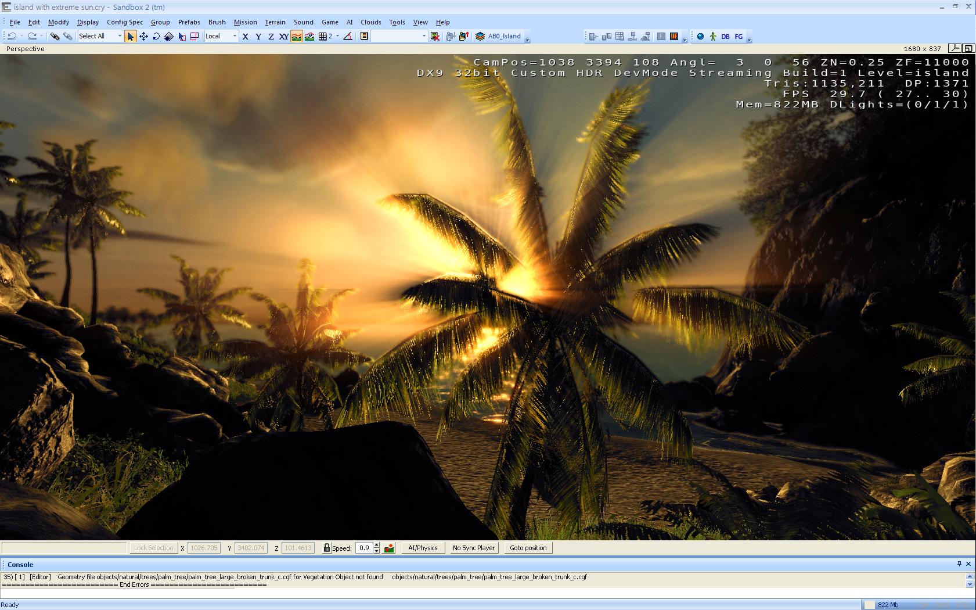Expand the object toolbar overflow chevron

pos(685,39)
